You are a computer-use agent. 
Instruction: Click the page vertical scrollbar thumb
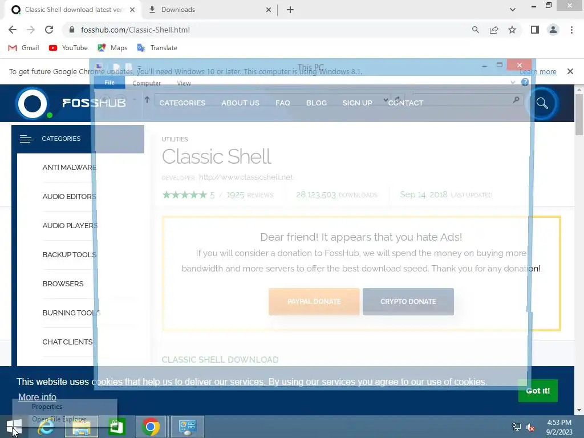point(579,114)
